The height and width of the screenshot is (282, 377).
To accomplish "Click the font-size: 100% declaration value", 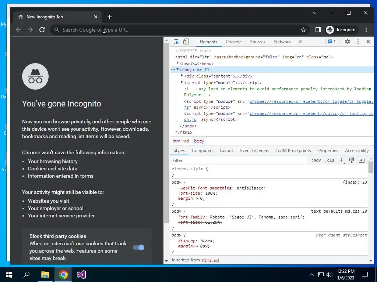I will click(211, 193).
